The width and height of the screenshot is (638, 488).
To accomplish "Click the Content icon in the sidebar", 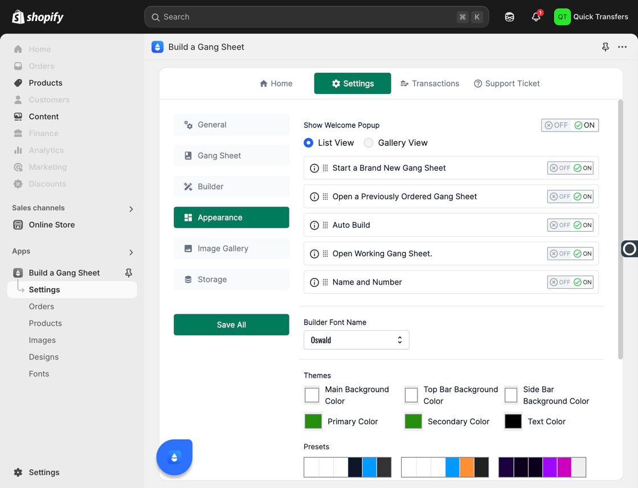I will (18, 117).
